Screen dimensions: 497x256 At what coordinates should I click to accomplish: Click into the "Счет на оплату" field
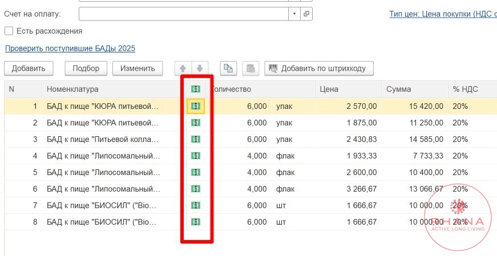click(x=183, y=14)
